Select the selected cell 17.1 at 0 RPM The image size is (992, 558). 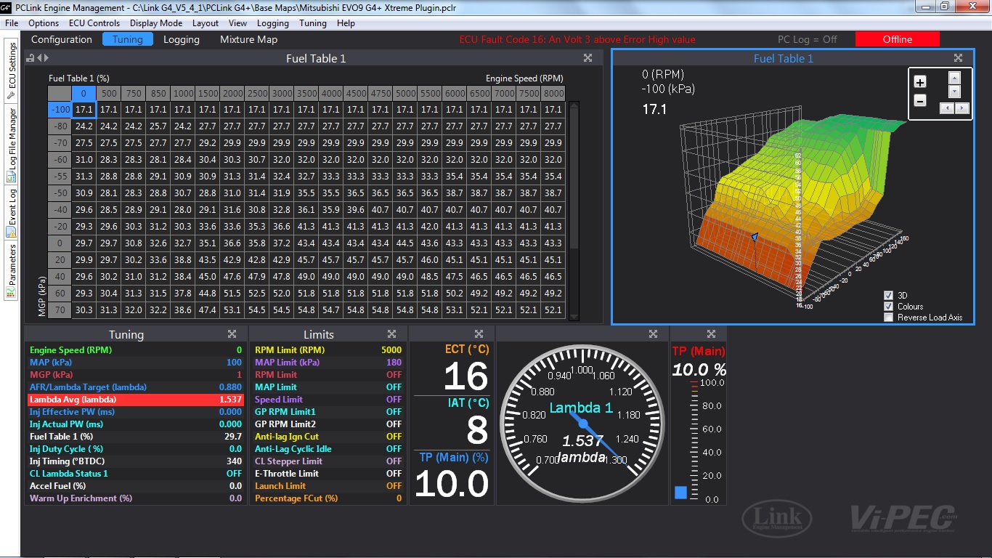point(84,109)
